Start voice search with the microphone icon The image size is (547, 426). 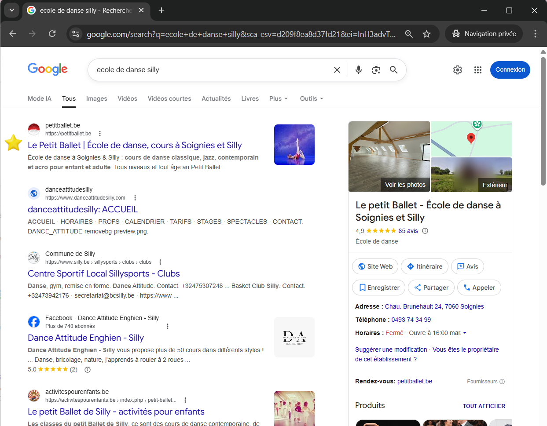click(359, 70)
